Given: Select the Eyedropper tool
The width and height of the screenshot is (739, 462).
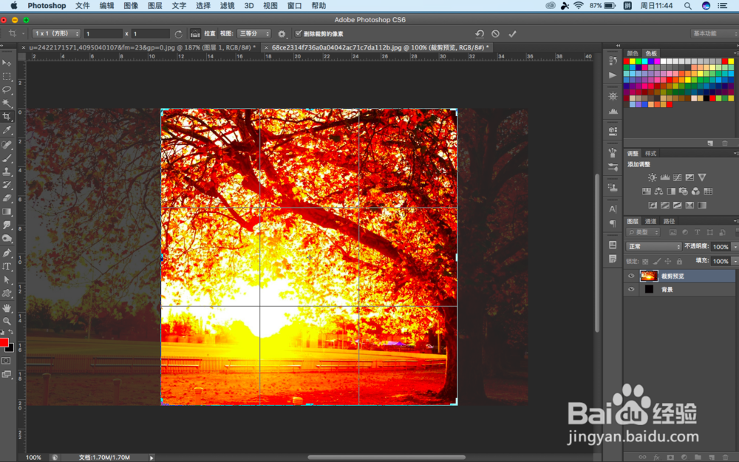Looking at the screenshot, I should click(x=7, y=129).
